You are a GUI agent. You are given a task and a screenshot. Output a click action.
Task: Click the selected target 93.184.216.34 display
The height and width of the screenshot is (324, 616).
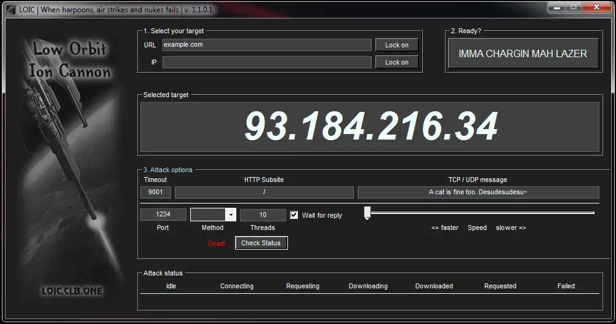pos(370,127)
